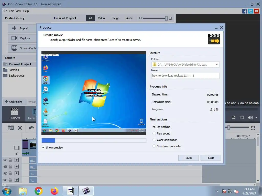
Task: Click the snapshot camera icon in the preview
Action: pyautogui.click(x=242, y=117)
